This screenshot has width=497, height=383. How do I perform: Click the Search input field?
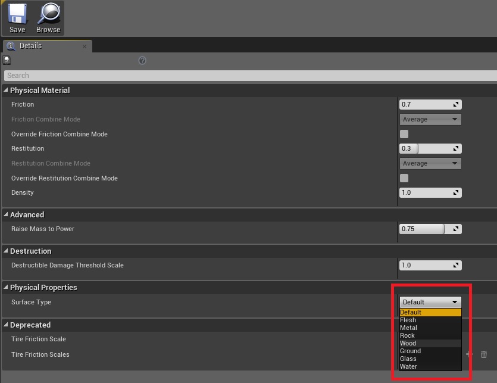click(x=238, y=76)
